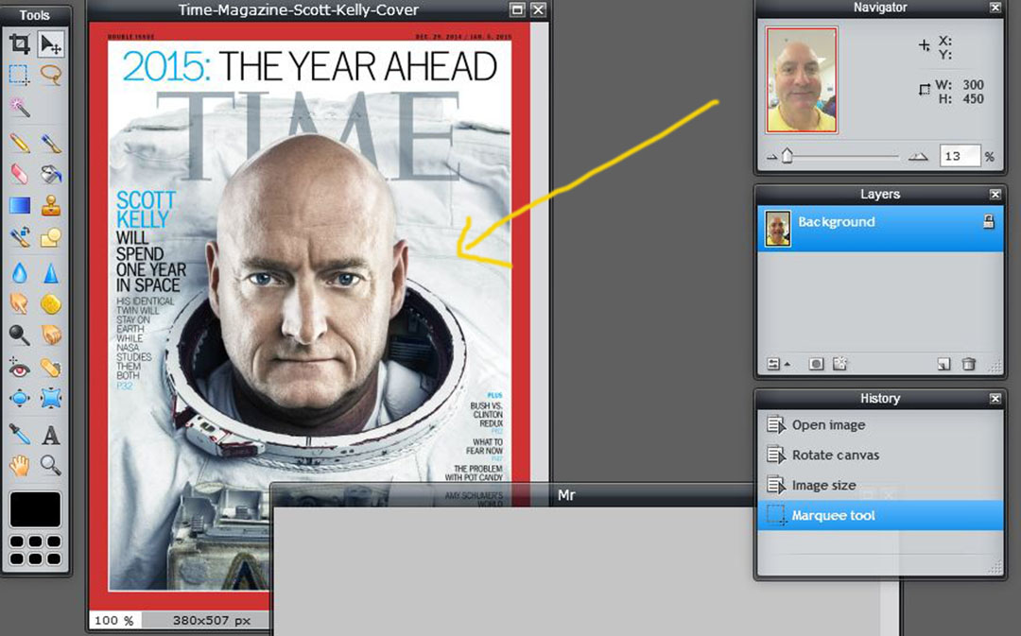Select the Eraser tool

pyautogui.click(x=20, y=174)
